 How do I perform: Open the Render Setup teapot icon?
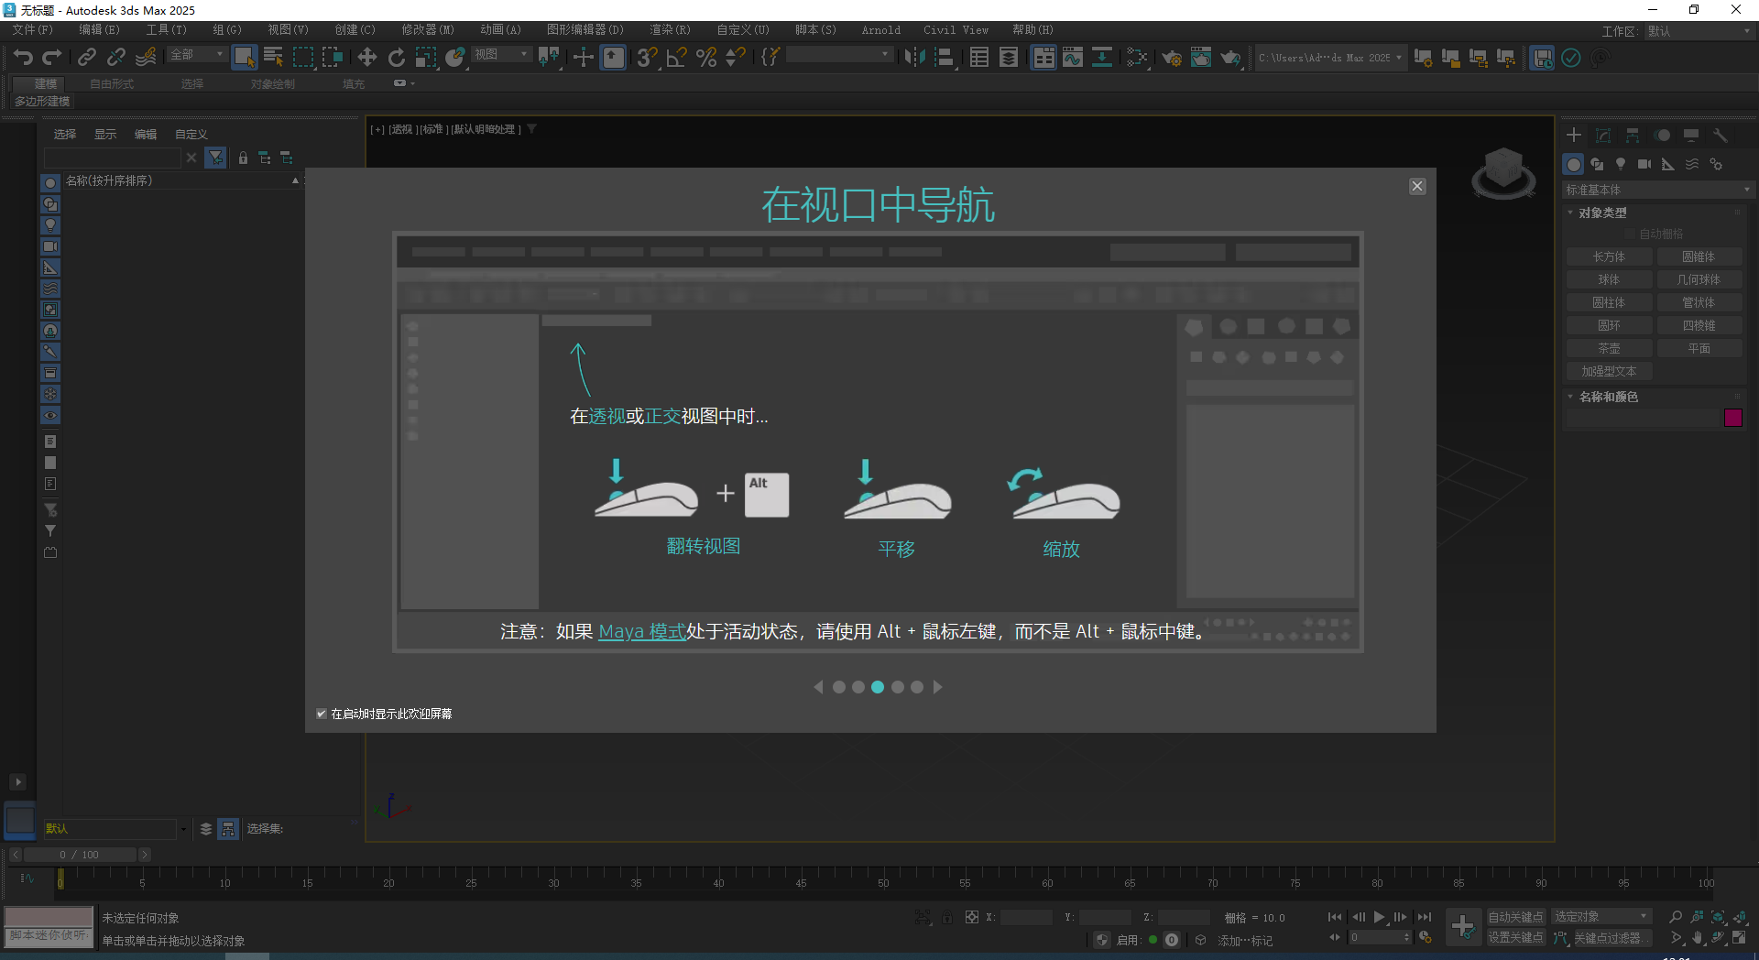point(1172,58)
